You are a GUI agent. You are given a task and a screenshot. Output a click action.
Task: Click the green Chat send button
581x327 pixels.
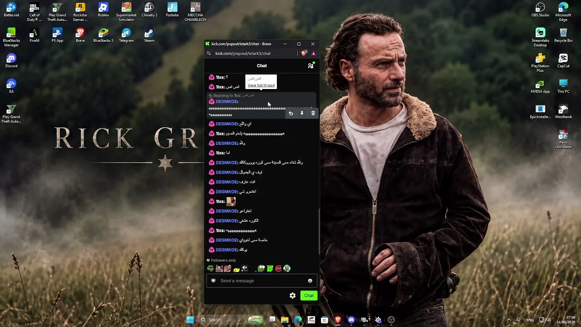pyautogui.click(x=309, y=296)
